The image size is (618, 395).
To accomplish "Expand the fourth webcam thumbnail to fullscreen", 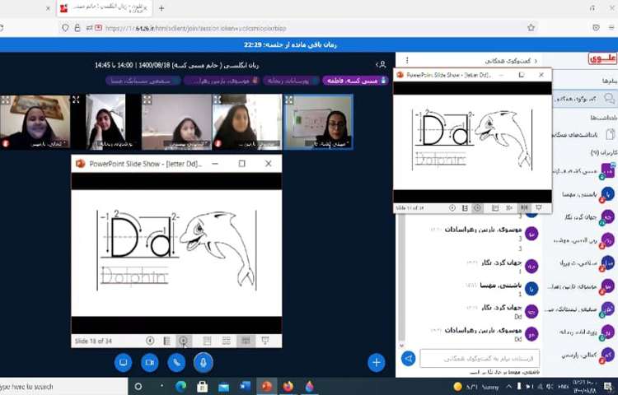I will pos(218,100).
